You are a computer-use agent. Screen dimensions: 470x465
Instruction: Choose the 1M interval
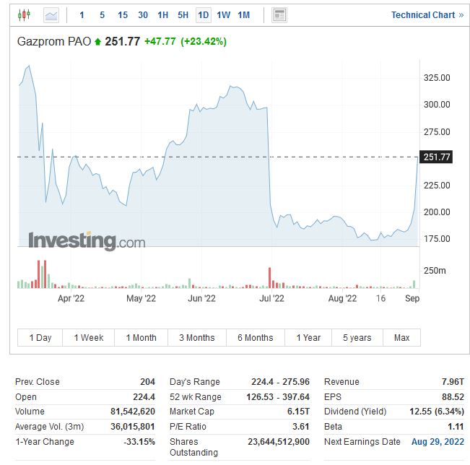pos(243,14)
